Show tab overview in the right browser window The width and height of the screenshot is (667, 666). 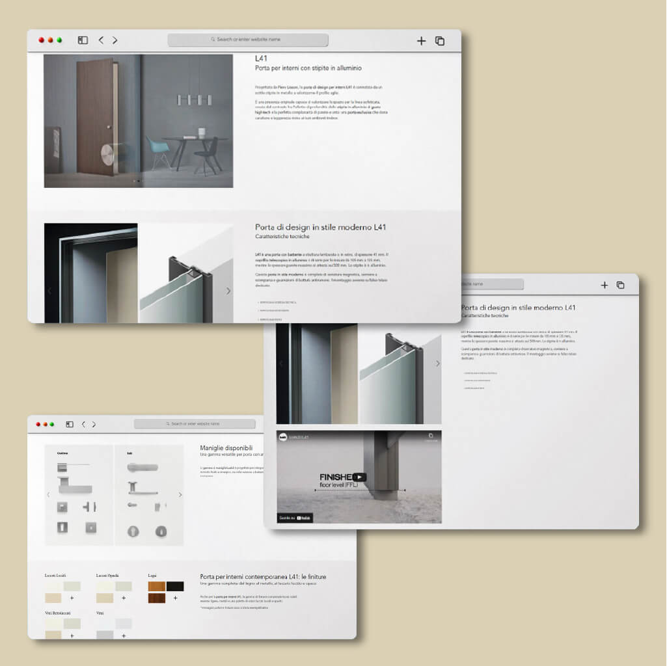click(x=620, y=285)
